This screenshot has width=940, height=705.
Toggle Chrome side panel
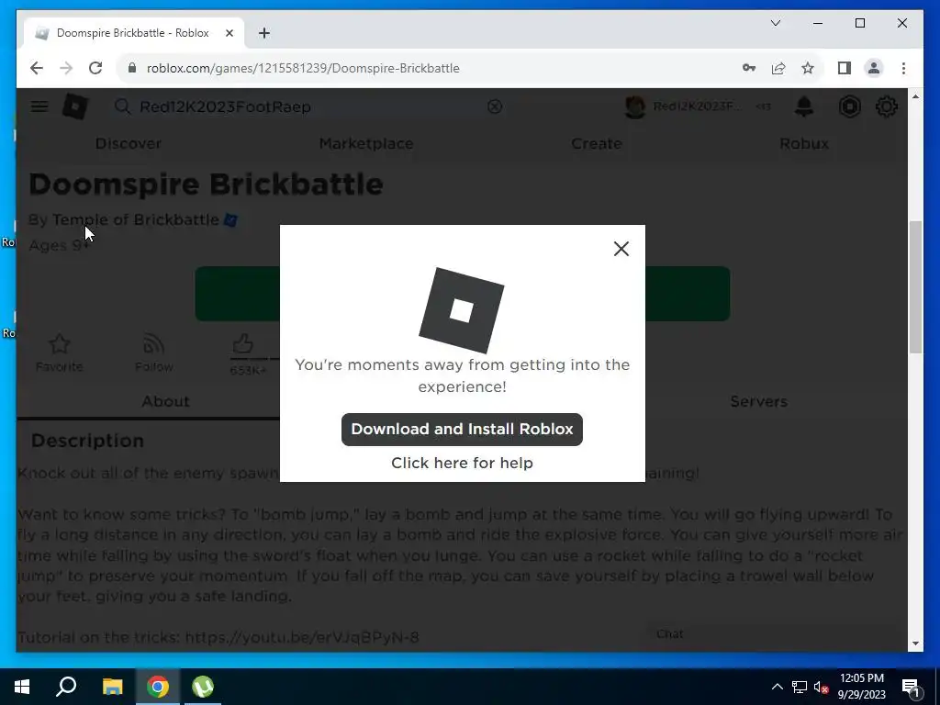point(845,68)
